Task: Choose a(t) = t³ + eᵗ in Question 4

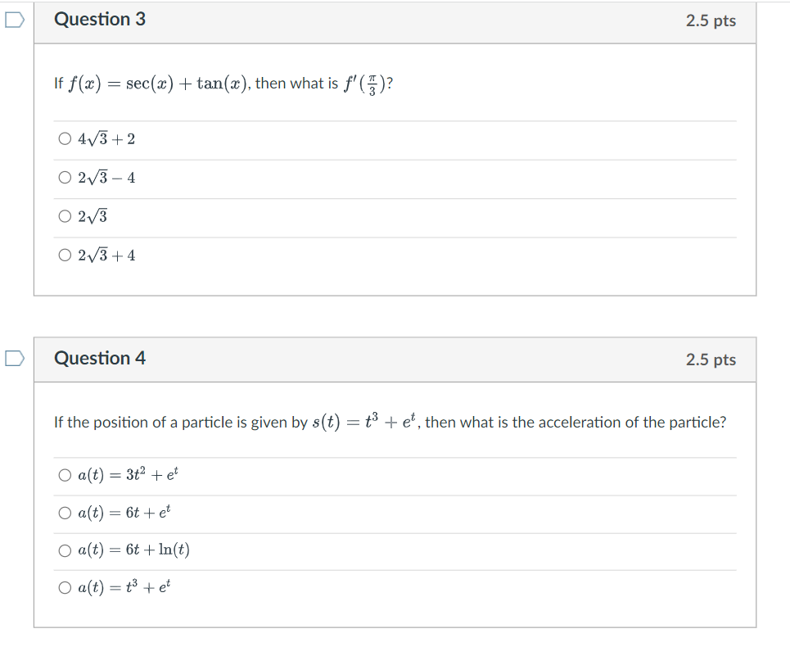Action: click(65, 587)
